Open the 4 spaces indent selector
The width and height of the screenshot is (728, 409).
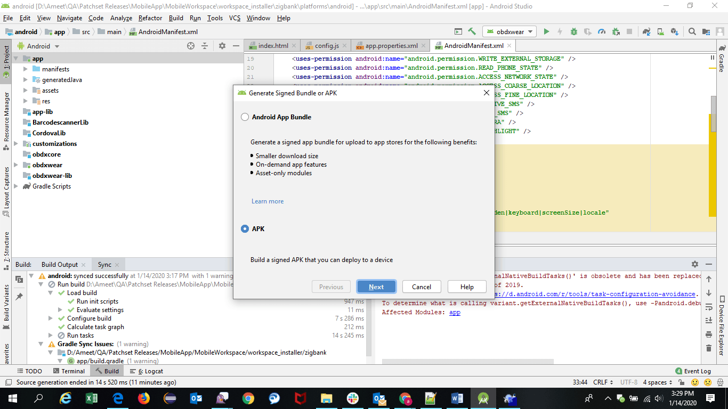pos(657,382)
